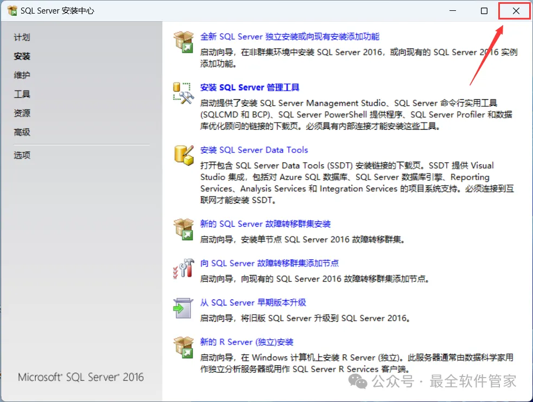This screenshot has width=533, height=402.
Task: Click 从 SQL Server 早期版本升级 link
Action: [x=253, y=303]
